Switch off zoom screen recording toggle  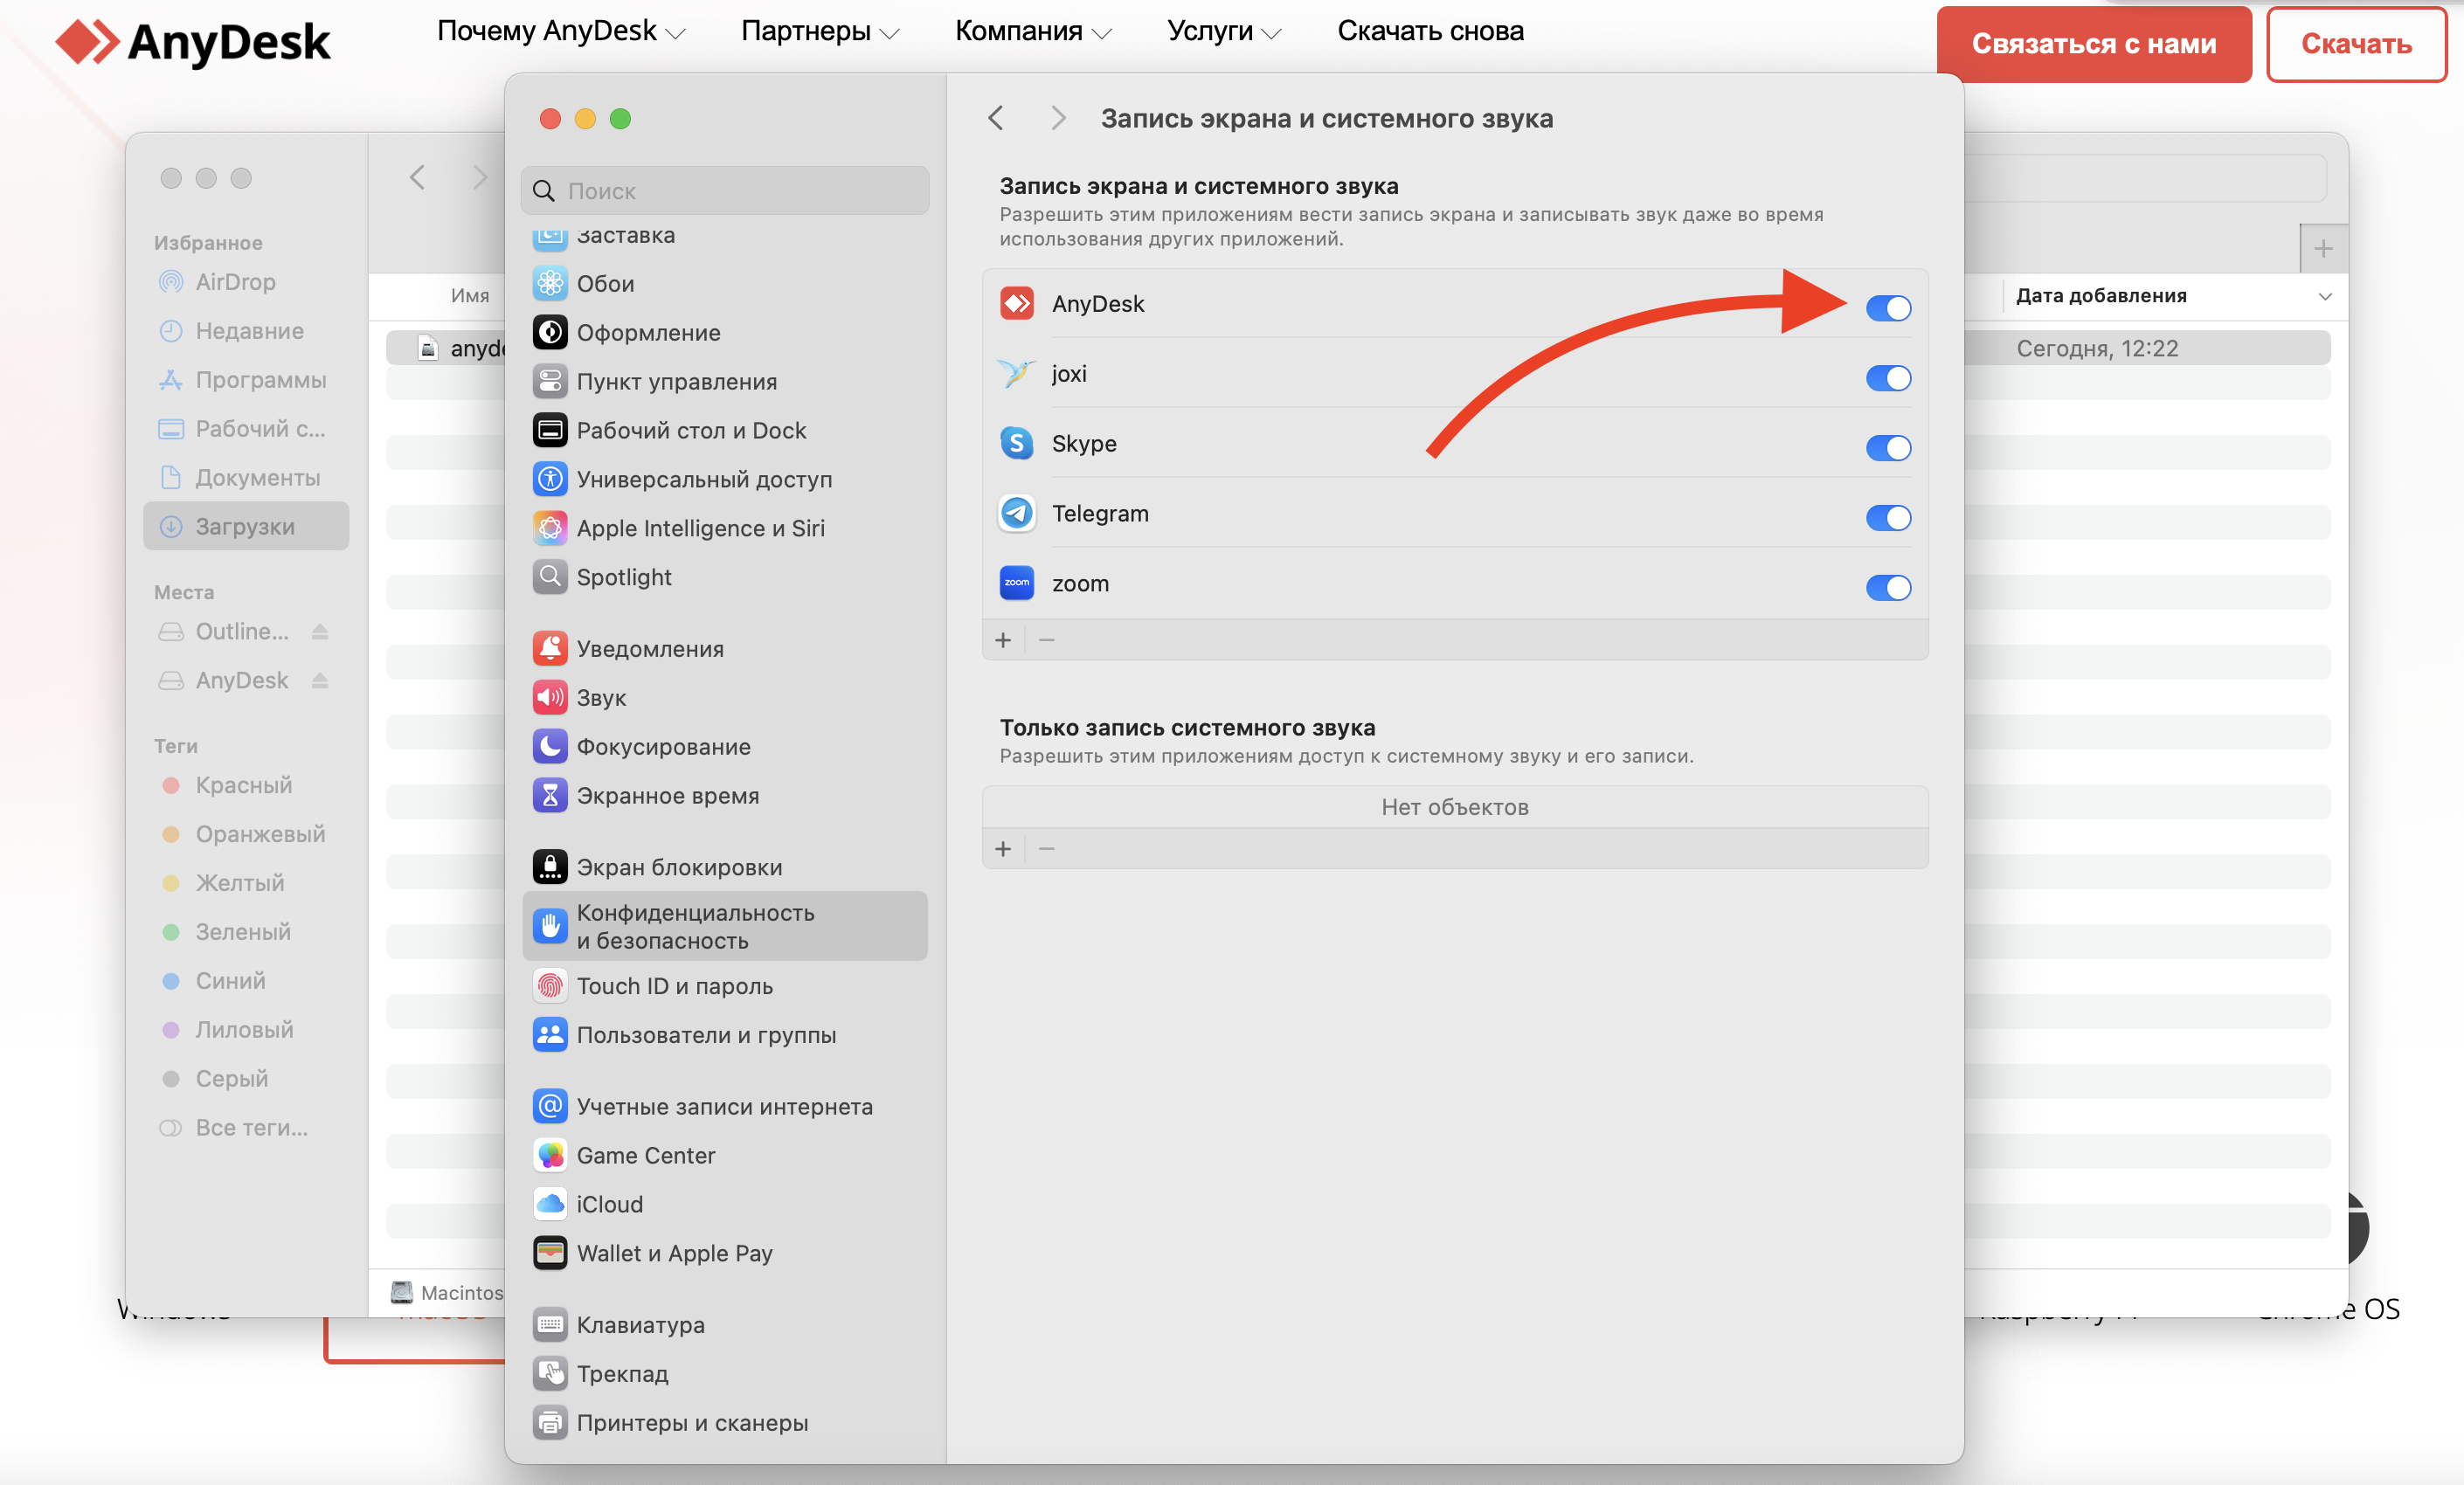(1888, 588)
